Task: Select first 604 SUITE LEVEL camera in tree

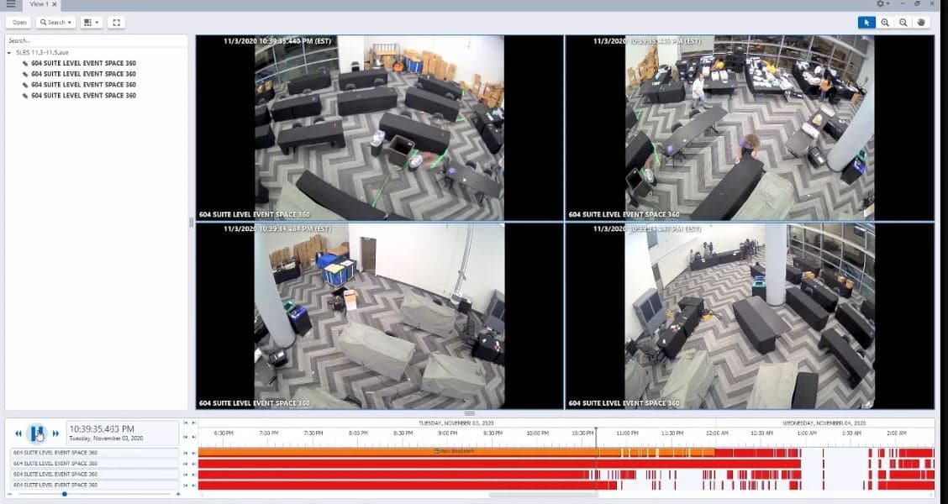Action: click(x=83, y=63)
